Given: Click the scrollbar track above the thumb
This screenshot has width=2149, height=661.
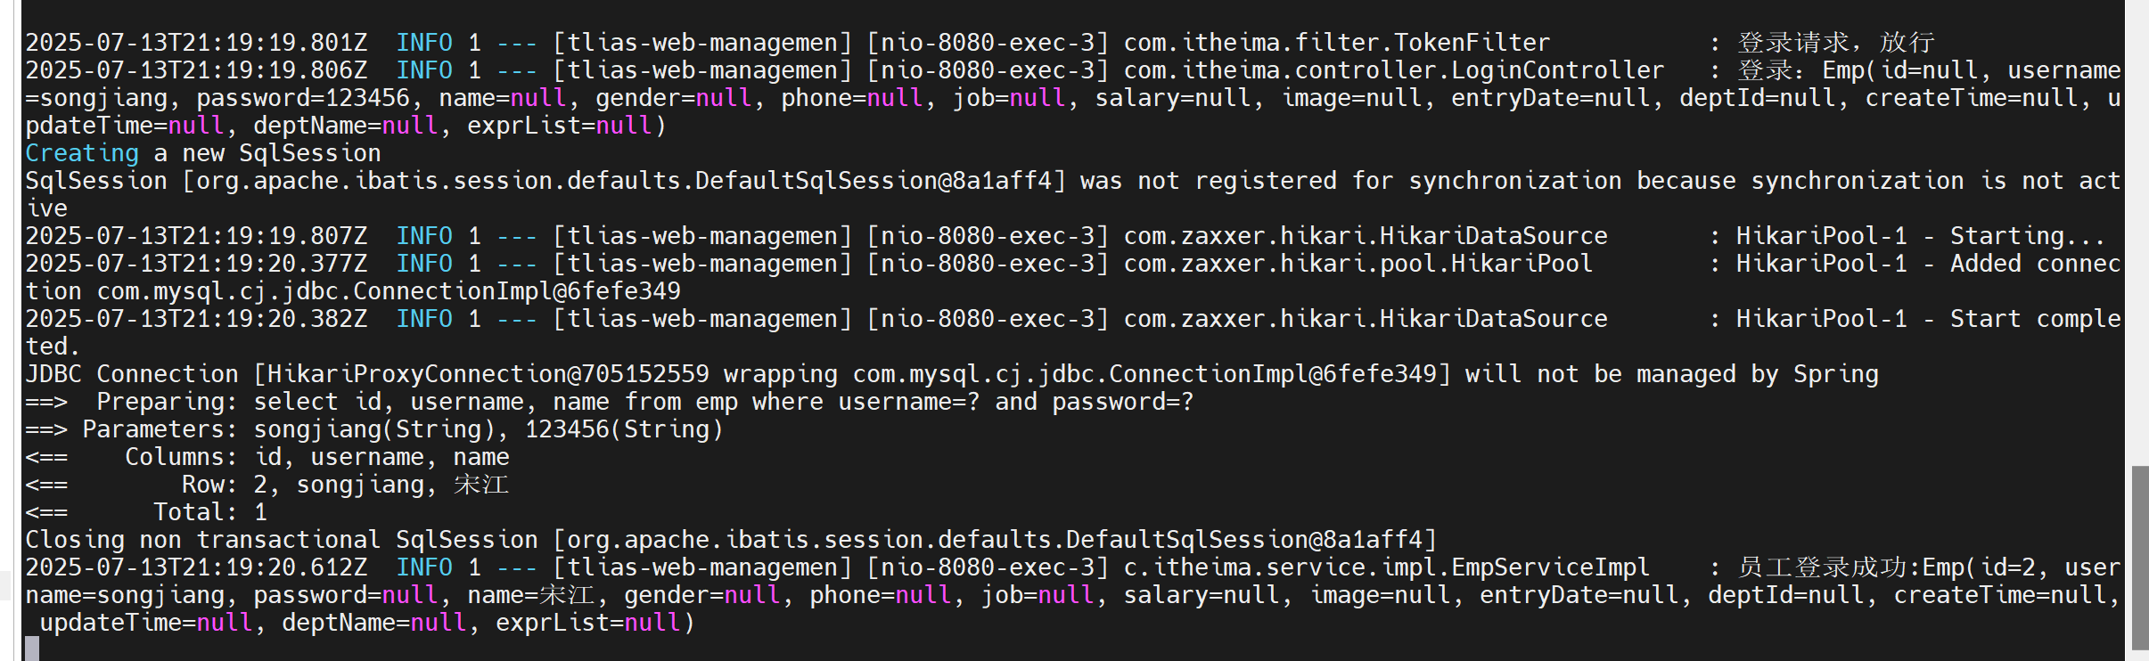Looking at the screenshot, I should pyautogui.click(x=2139, y=232).
